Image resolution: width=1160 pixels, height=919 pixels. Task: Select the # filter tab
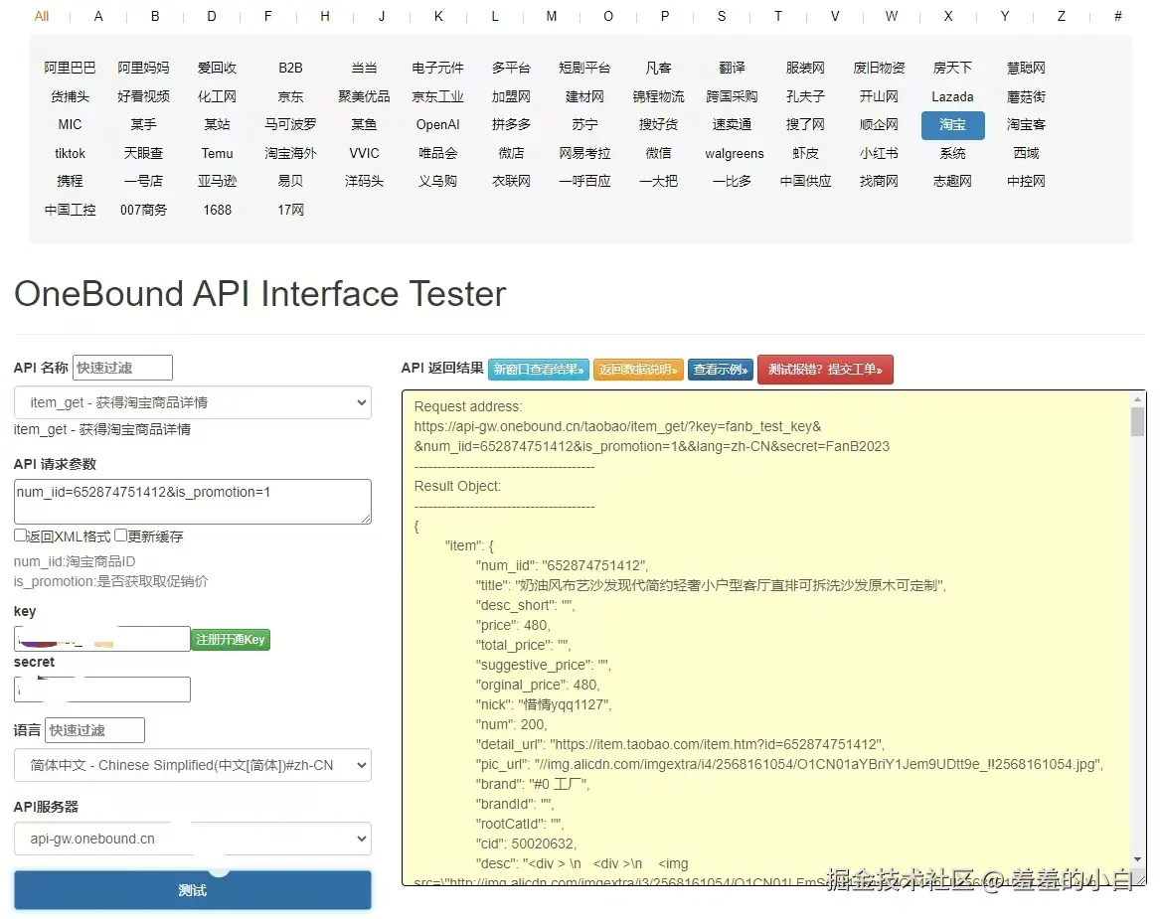(1118, 16)
